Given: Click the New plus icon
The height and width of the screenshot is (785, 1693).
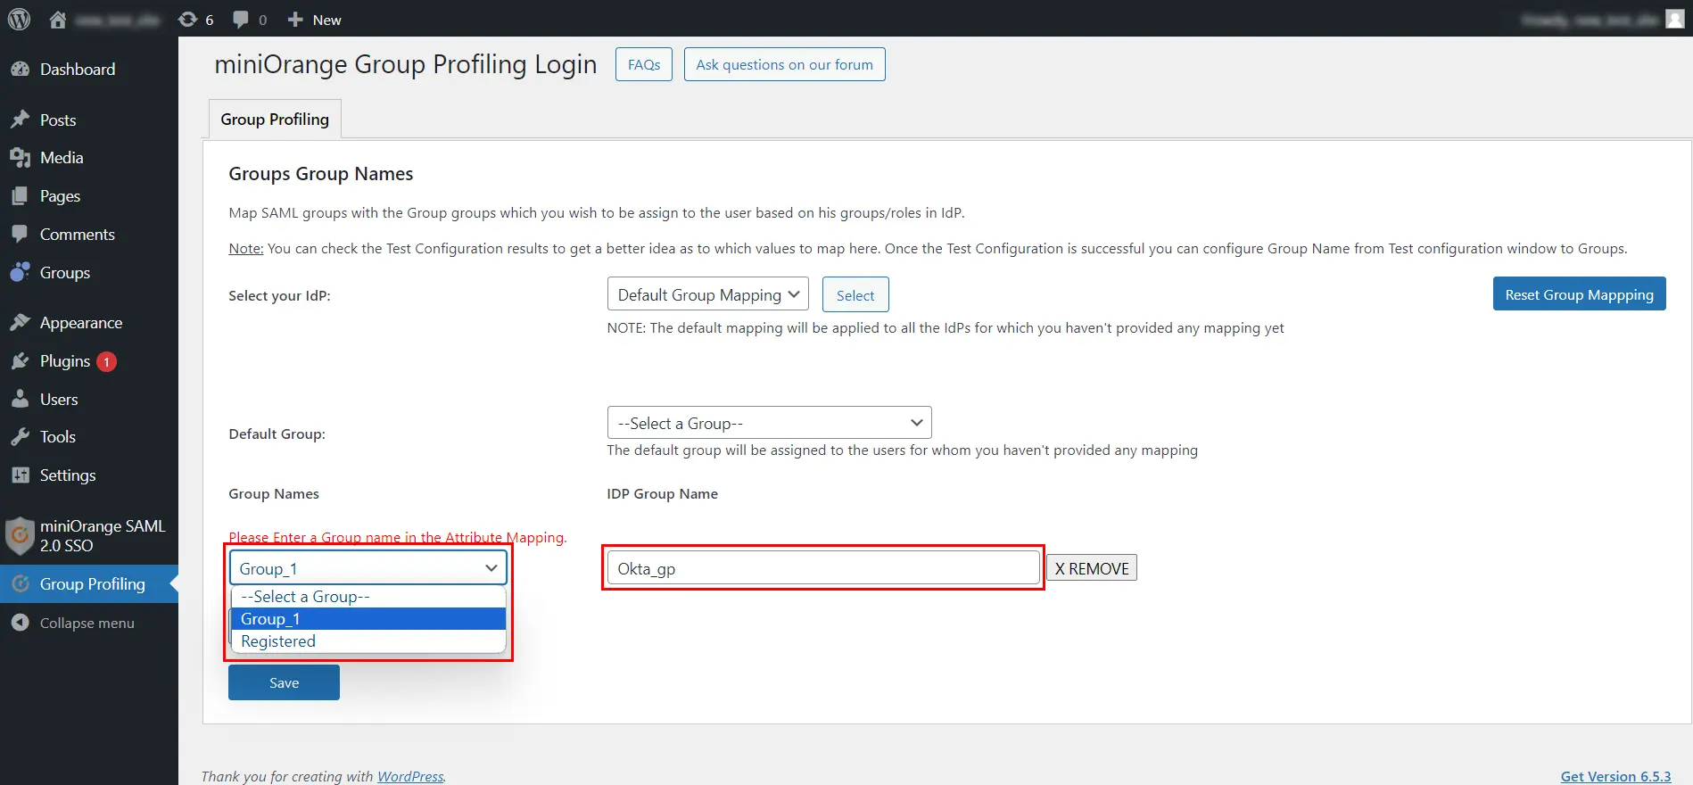Looking at the screenshot, I should click(x=295, y=19).
